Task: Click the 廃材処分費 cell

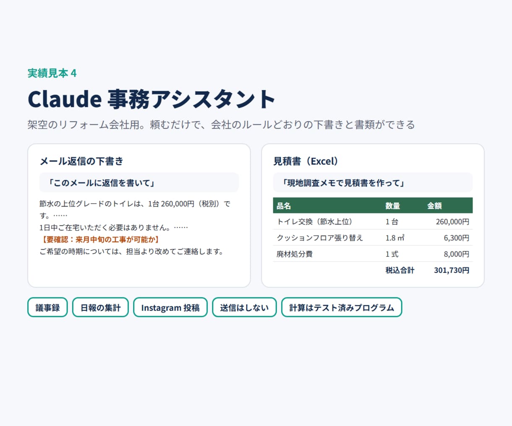Action: click(x=295, y=254)
